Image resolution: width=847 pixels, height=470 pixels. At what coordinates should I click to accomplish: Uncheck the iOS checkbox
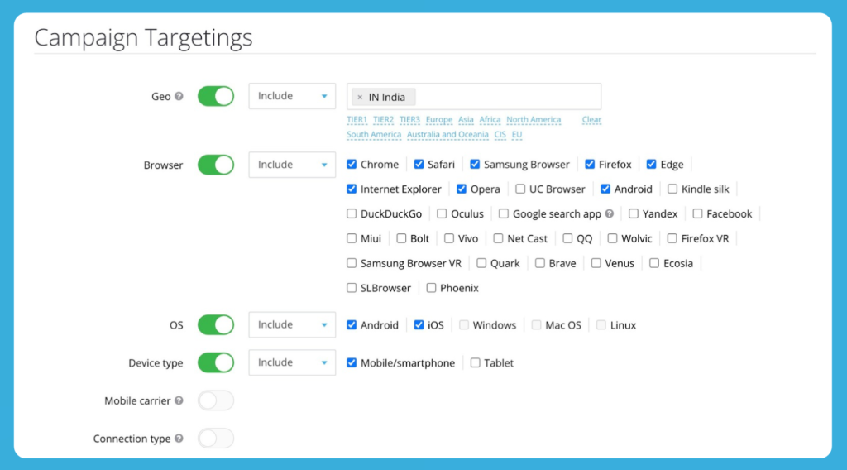[x=419, y=325]
